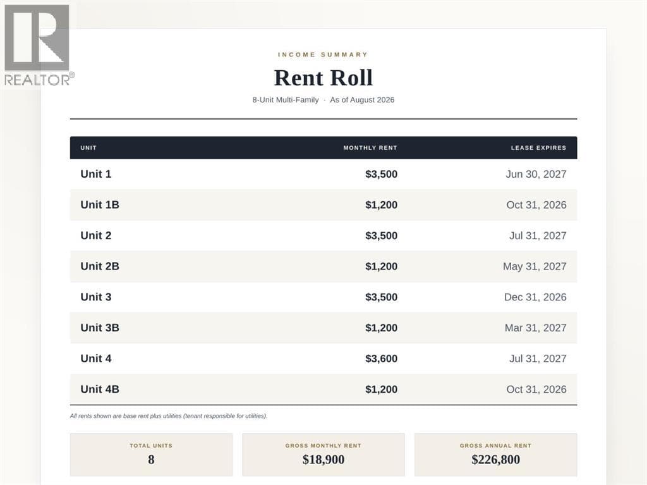Click the utilities footnote text
The image size is (647, 485).
[168, 415]
